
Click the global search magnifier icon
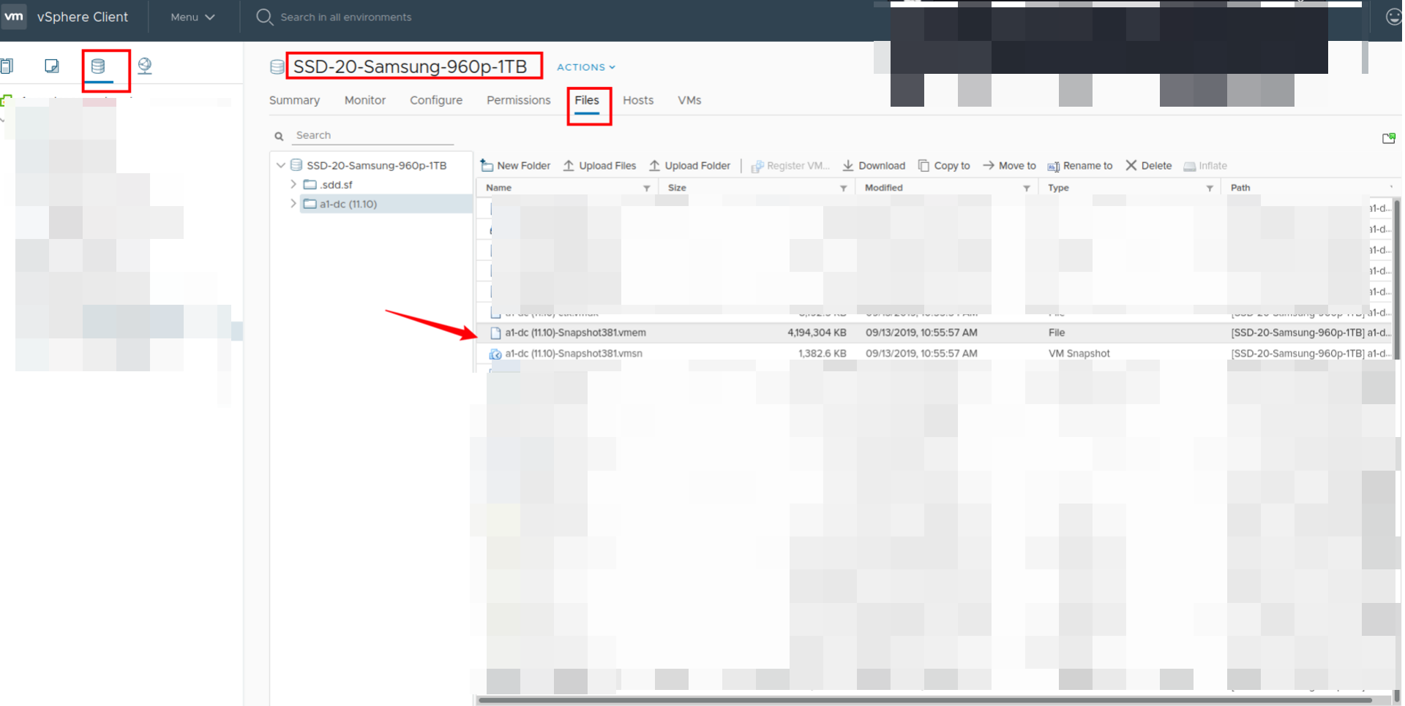(x=264, y=17)
